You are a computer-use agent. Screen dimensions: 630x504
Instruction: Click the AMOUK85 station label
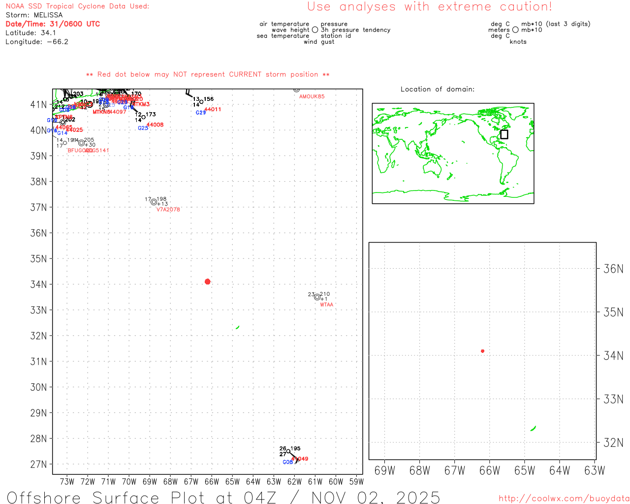tap(312, 96)
